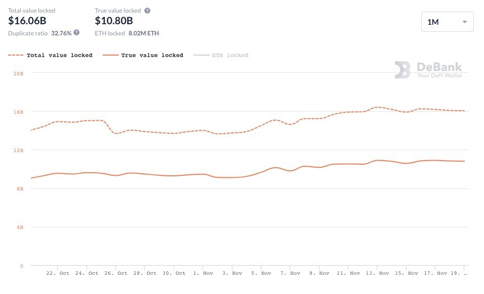
Task: Click the 32.76% duplicate ratio value
Action: tap(61, 33)
